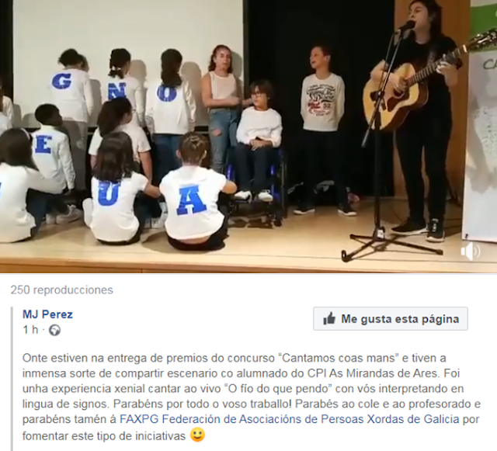Click the globe public privacy icon
Viewport: 497px width, 451px height.
point(54,331)
